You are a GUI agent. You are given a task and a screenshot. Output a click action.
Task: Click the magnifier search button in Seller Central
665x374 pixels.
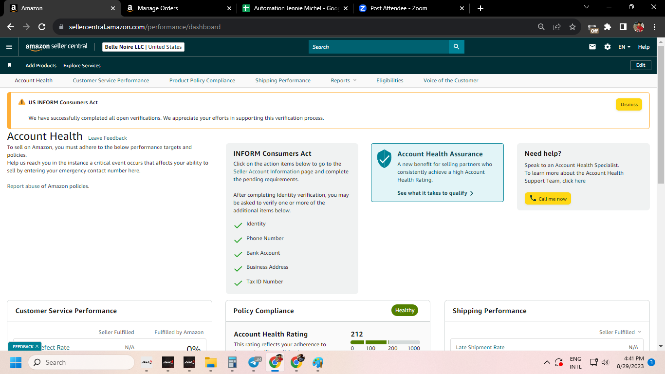click(456, 47)
